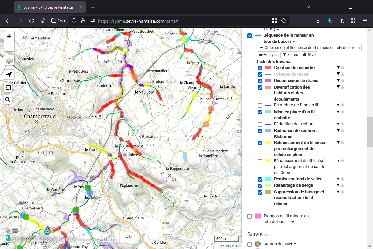Click the Analyse button

click(268, 55)
